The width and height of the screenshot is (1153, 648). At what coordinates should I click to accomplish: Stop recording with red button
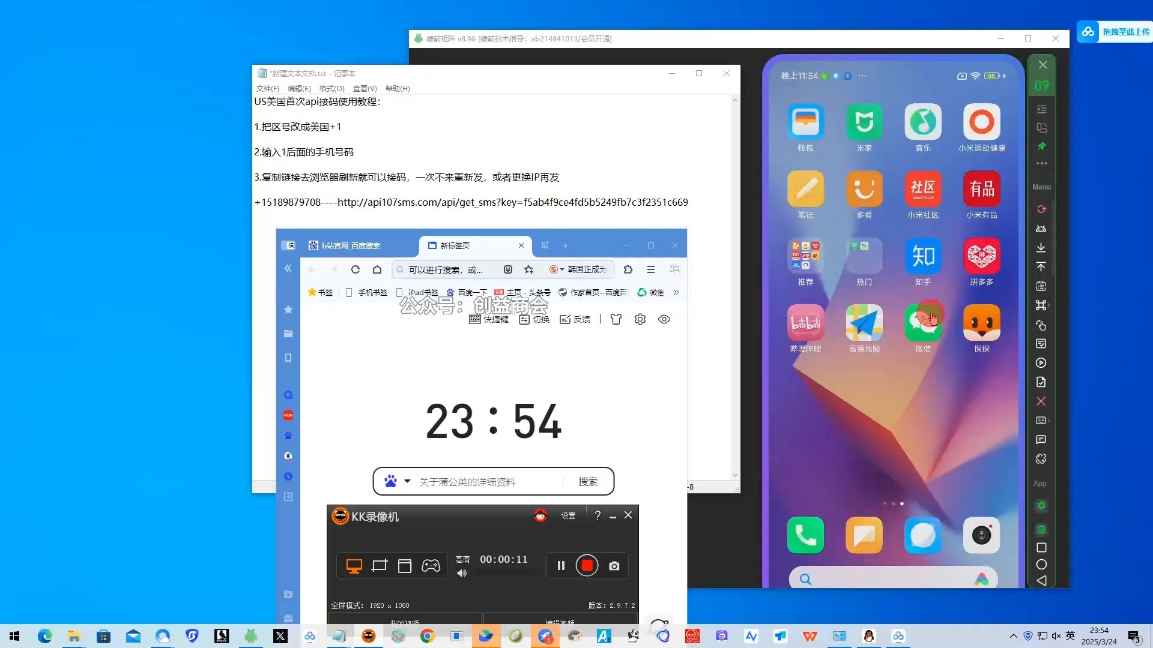point(587,566)
